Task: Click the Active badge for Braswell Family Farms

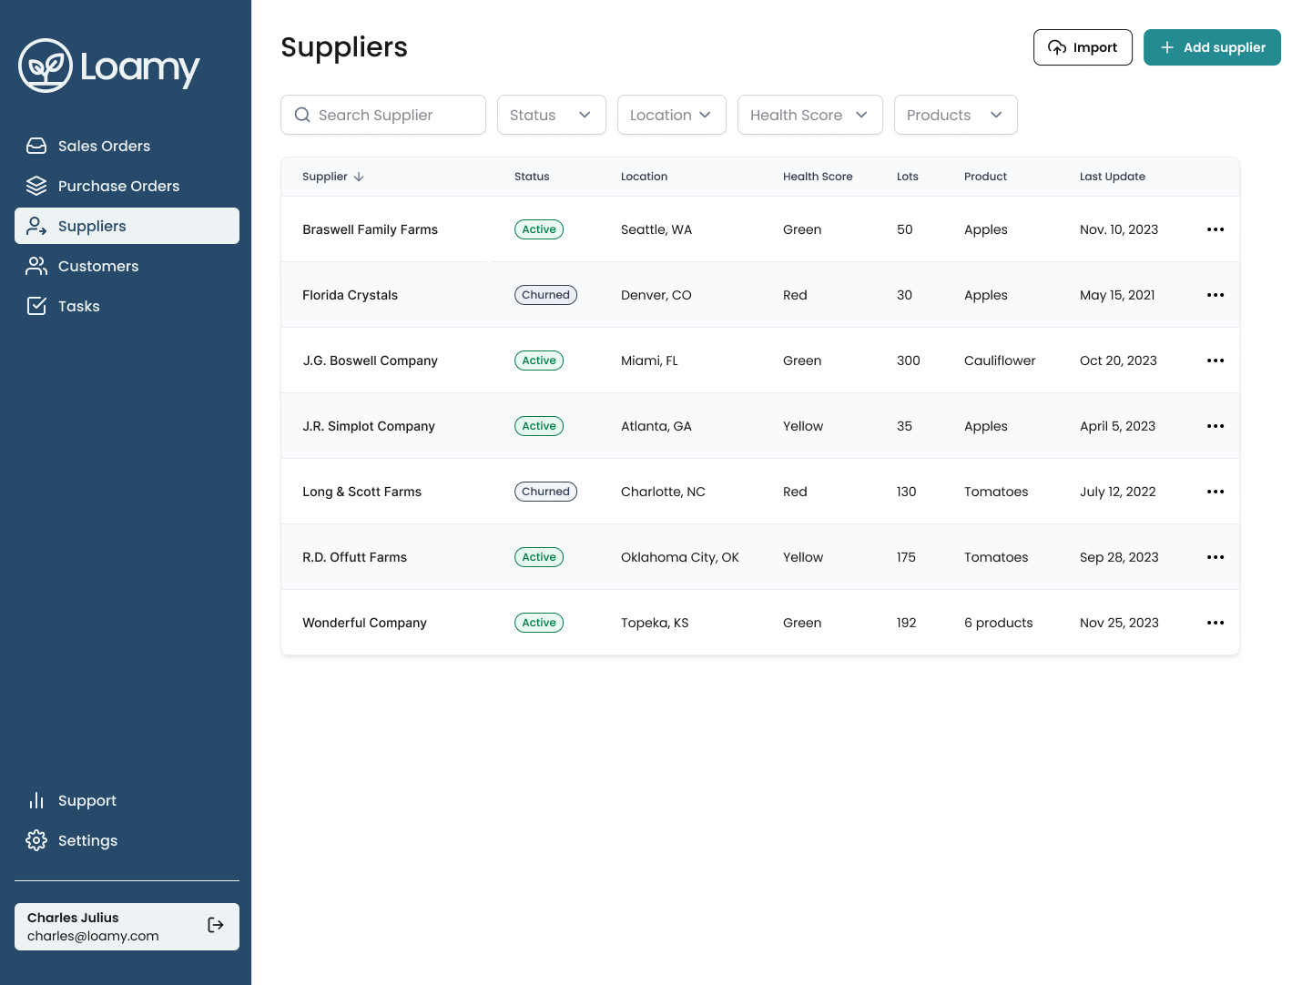Action: 539,229
